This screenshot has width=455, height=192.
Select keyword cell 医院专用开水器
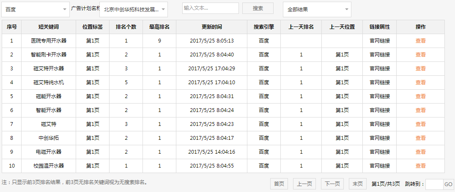pyautogui.click(x=49, y=41)
